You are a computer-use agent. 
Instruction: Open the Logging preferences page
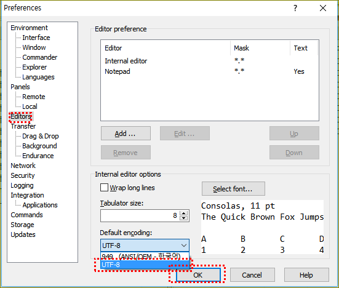22,185
